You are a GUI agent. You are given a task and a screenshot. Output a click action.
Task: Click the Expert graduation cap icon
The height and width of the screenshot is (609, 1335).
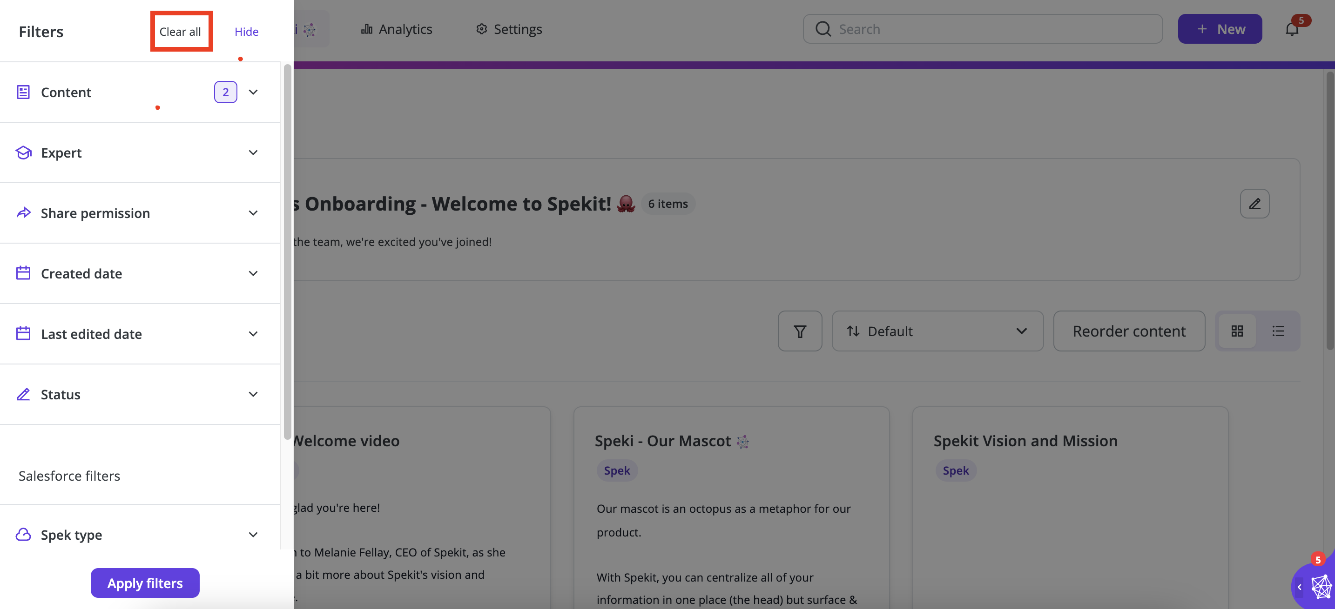[x=23, y=152]
